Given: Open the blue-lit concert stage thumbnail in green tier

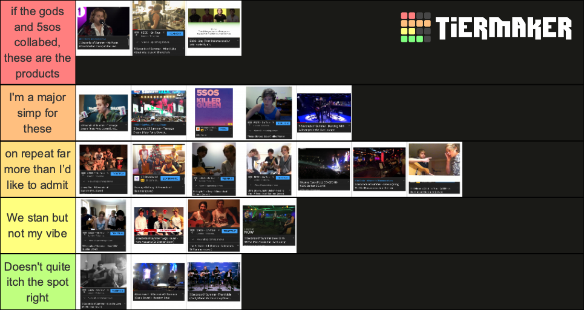Looking at the screenshot, I should [159, 282].
